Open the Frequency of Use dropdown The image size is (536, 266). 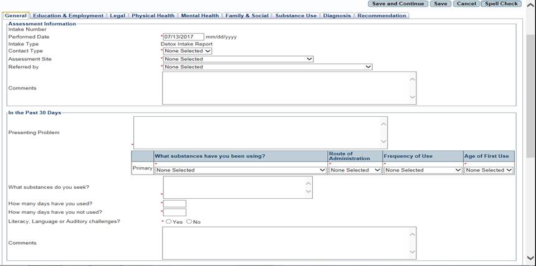423,170
